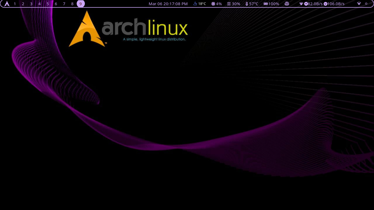Click the 4% CPU usage value

[x=219, y=4]
